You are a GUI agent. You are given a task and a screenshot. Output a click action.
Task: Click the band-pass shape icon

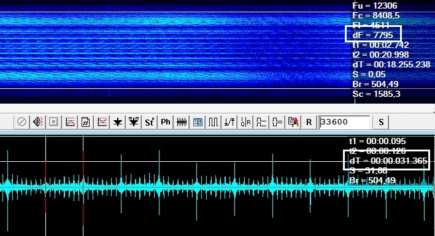tap(277, 122)
